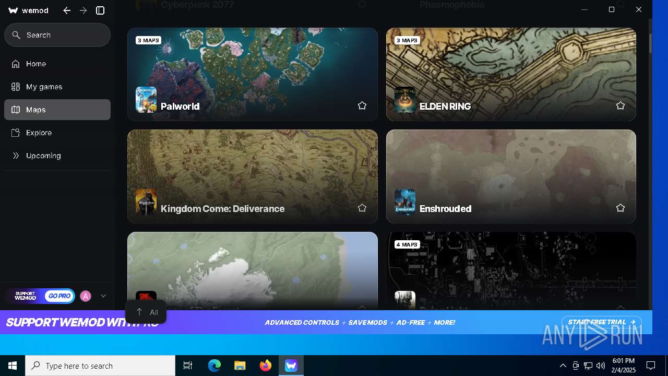Screen dimensions: 668x376
Task: Open the Palworld map card
Action: tap(253, 74)
